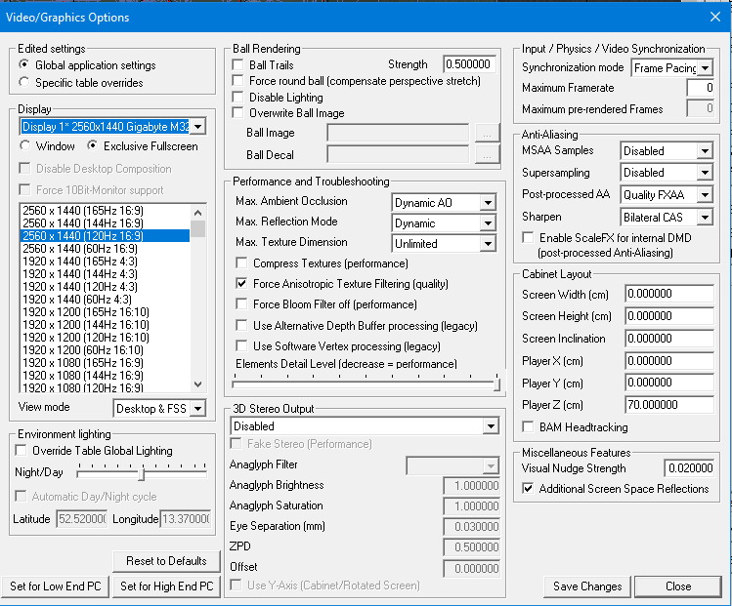
Task: Click Save Changes button
Action: pyautogui.click(x=587, y=586)
